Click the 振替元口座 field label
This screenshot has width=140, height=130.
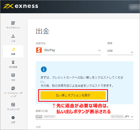(42, 111)
